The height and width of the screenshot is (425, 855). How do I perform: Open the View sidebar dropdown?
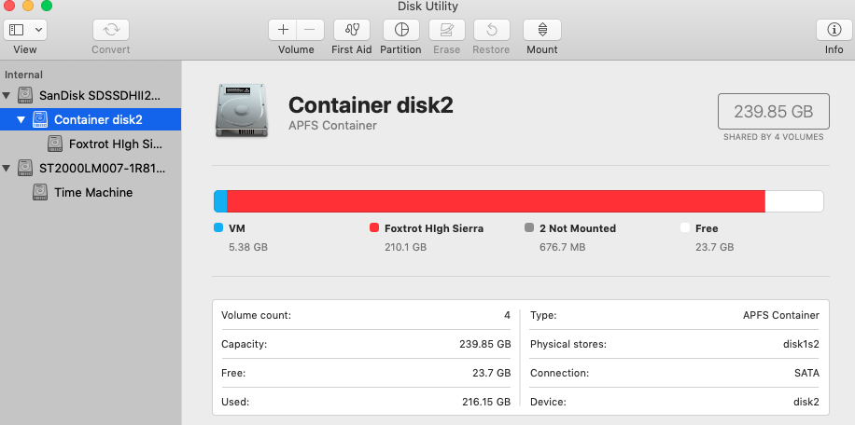tap(26, 30)
